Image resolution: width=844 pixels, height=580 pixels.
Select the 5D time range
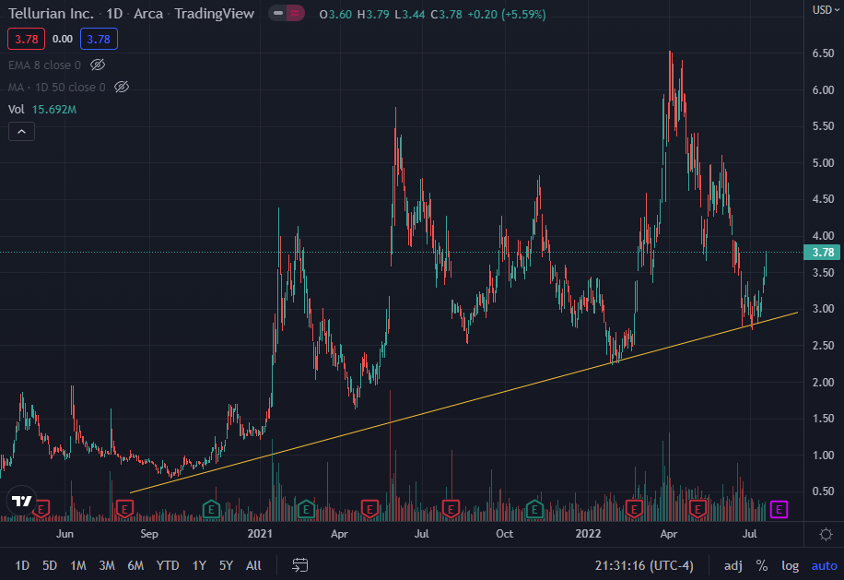click(50, 565)
